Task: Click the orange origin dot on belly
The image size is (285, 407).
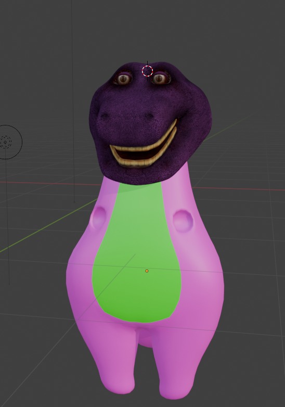Action: click(x=147, y=271)
